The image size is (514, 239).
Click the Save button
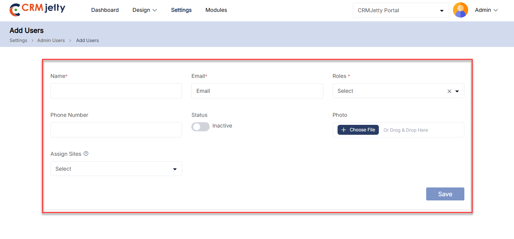click(x=445, y=194)
